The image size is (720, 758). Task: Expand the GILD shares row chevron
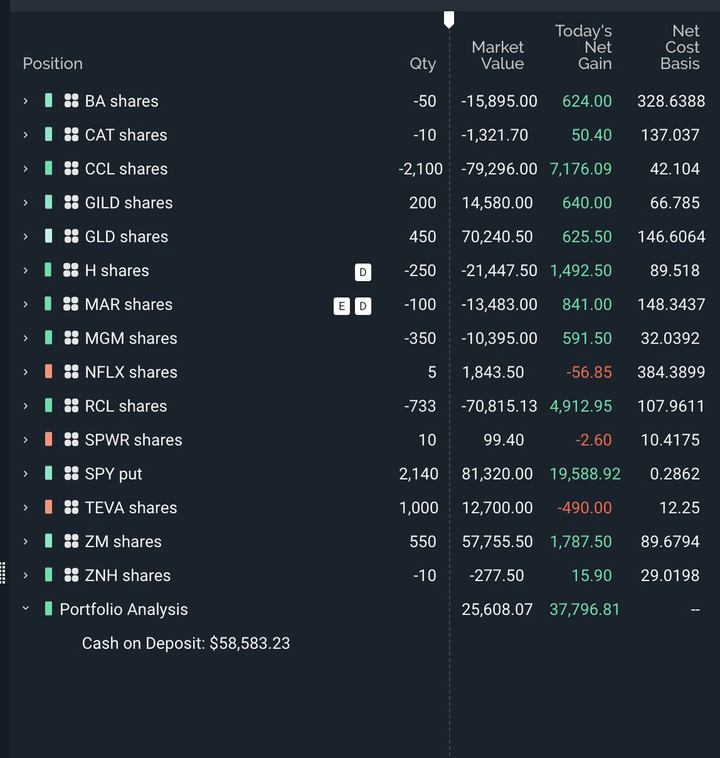[25, 203]
